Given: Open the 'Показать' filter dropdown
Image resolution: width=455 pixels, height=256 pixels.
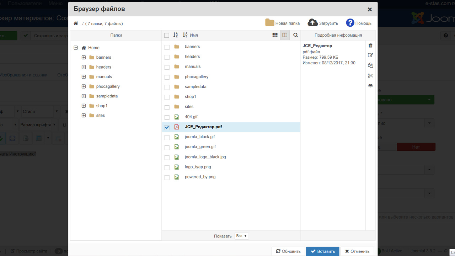Looking at the screenshot, I should 242,236.
